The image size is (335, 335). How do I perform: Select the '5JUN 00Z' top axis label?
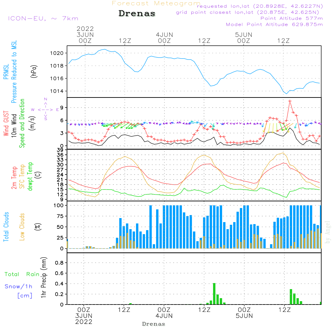pos(244,38)
